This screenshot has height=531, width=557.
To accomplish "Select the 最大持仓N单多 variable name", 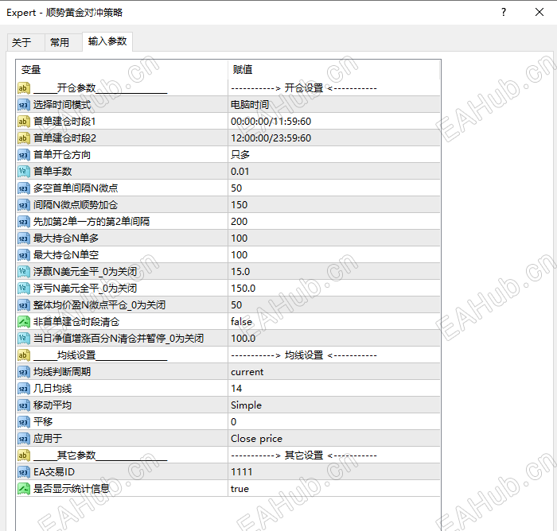I will (66, 238).
